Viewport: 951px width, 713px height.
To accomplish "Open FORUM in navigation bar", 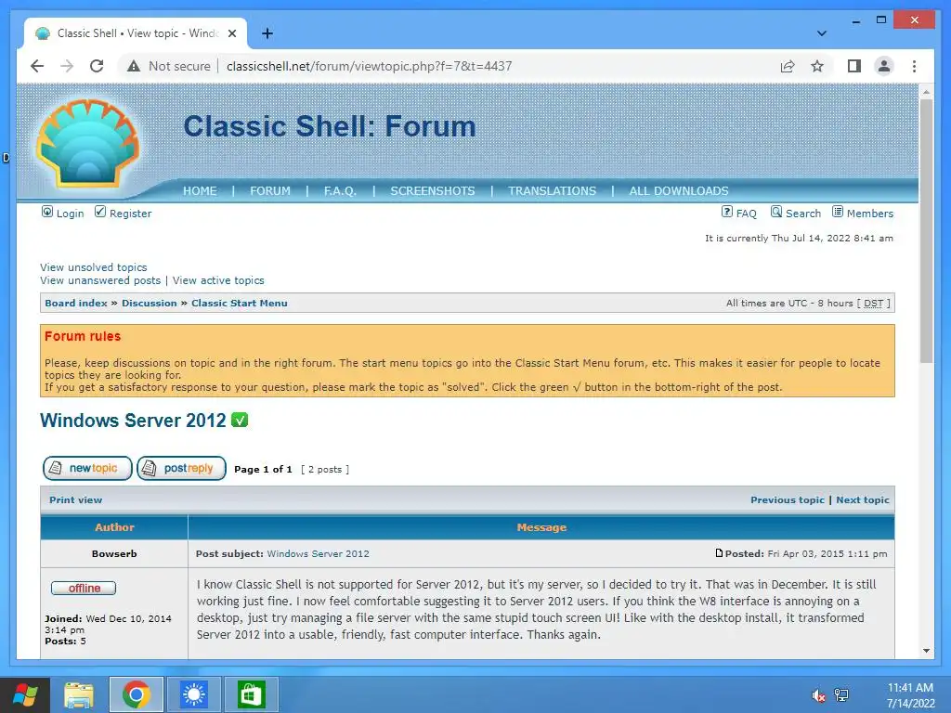I will click(270, 191).
